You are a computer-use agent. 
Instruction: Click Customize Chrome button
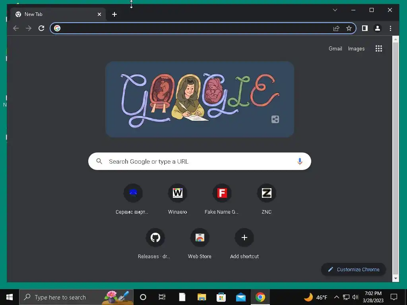tap(353, 270)
